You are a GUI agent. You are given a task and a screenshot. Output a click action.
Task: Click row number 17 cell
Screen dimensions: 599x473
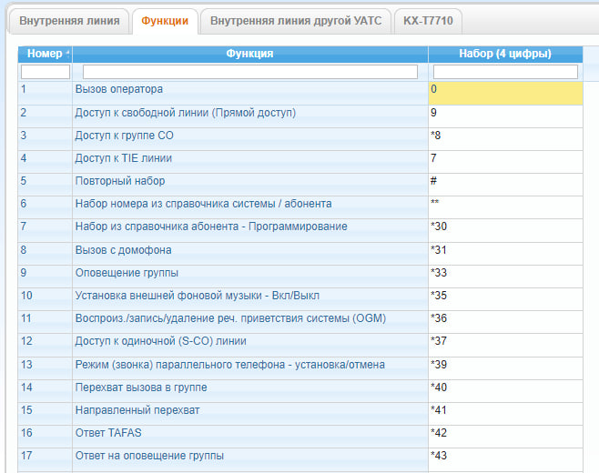pyautogui.click(x=46, y=459)
